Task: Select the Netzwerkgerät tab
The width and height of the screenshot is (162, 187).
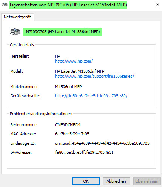Action: click(x=17, y=17)
